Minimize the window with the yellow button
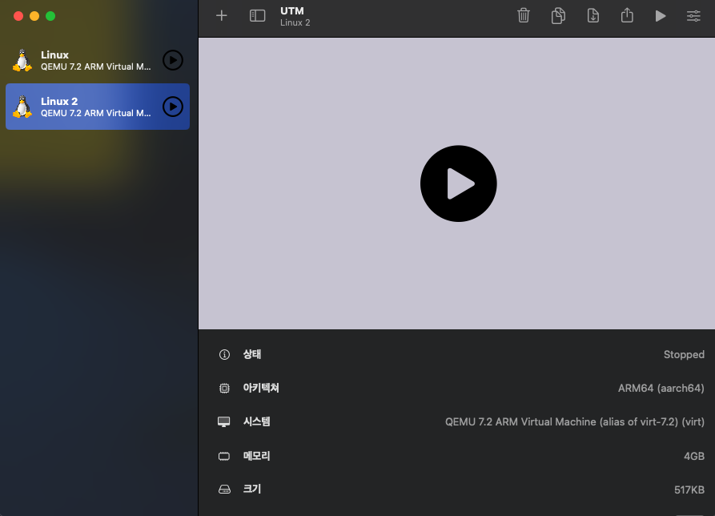The image size is (715, 516). coord(34,16)
